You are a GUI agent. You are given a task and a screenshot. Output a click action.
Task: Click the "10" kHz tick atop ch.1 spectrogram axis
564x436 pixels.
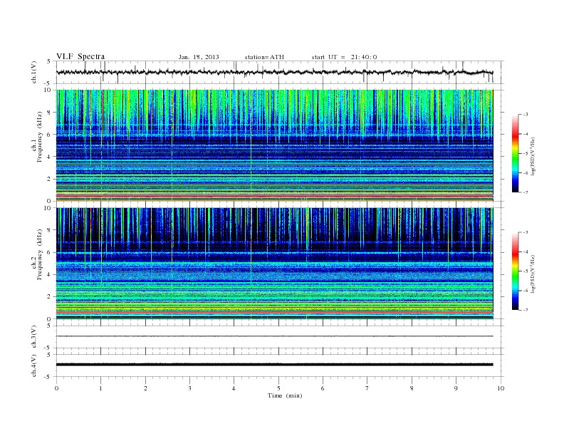(x=48, y=90)
